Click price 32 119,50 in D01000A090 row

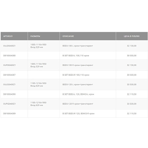click(132, 94)
